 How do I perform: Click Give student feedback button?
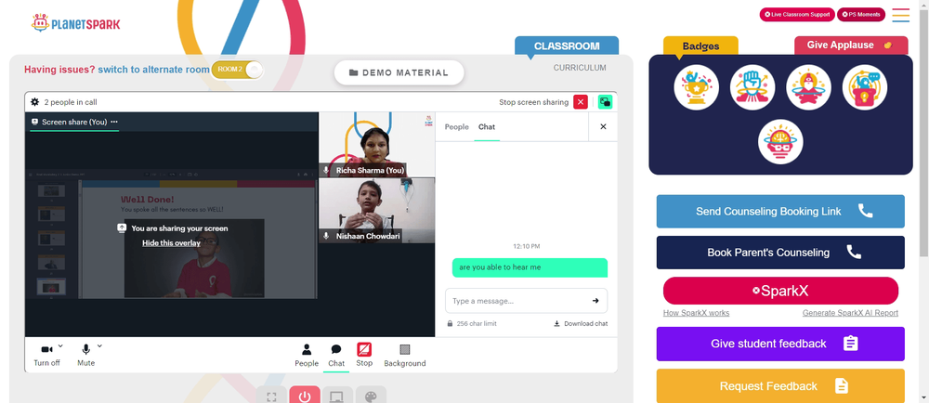[x=780, y=344]
